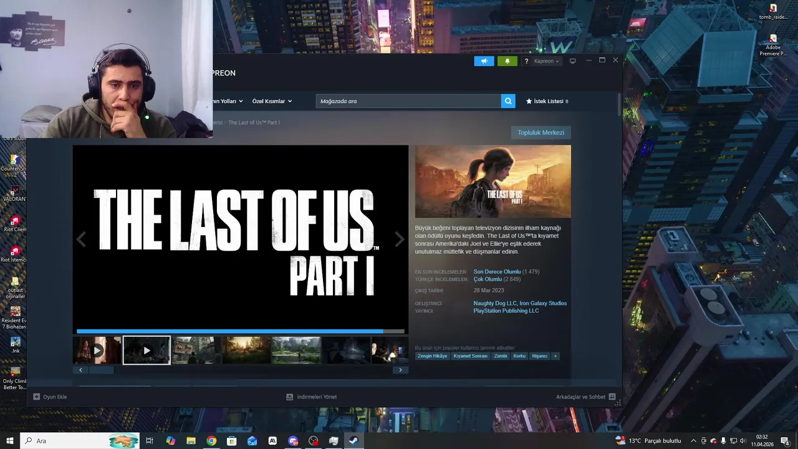Select the Zengin Hikâye tag
This screenshot has width=798, height=449.
(433, 356)
